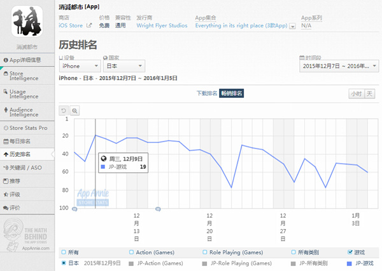Click JP-Role Playing (Games) gray swatch

(204, 263)
